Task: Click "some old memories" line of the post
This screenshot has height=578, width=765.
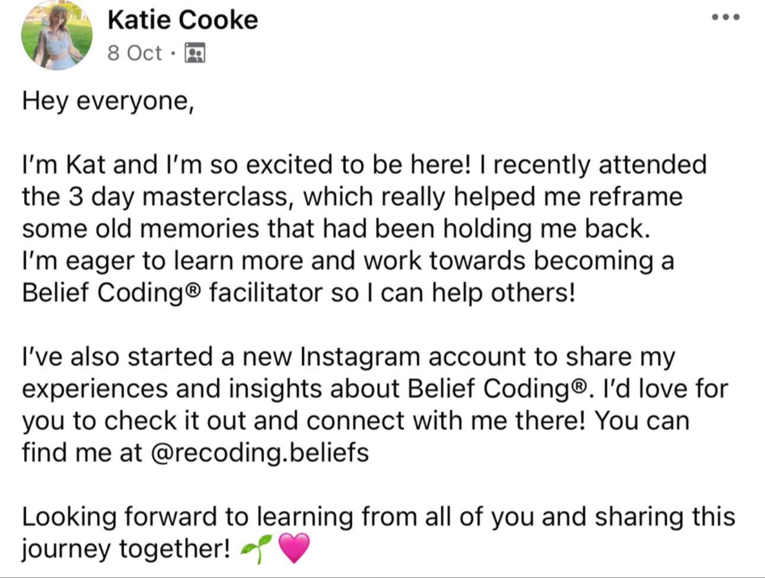Action: (x=336, y=229)
